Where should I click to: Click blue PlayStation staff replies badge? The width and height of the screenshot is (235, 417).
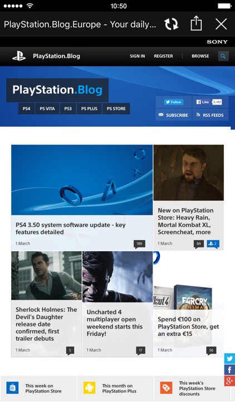pos(213,244)
